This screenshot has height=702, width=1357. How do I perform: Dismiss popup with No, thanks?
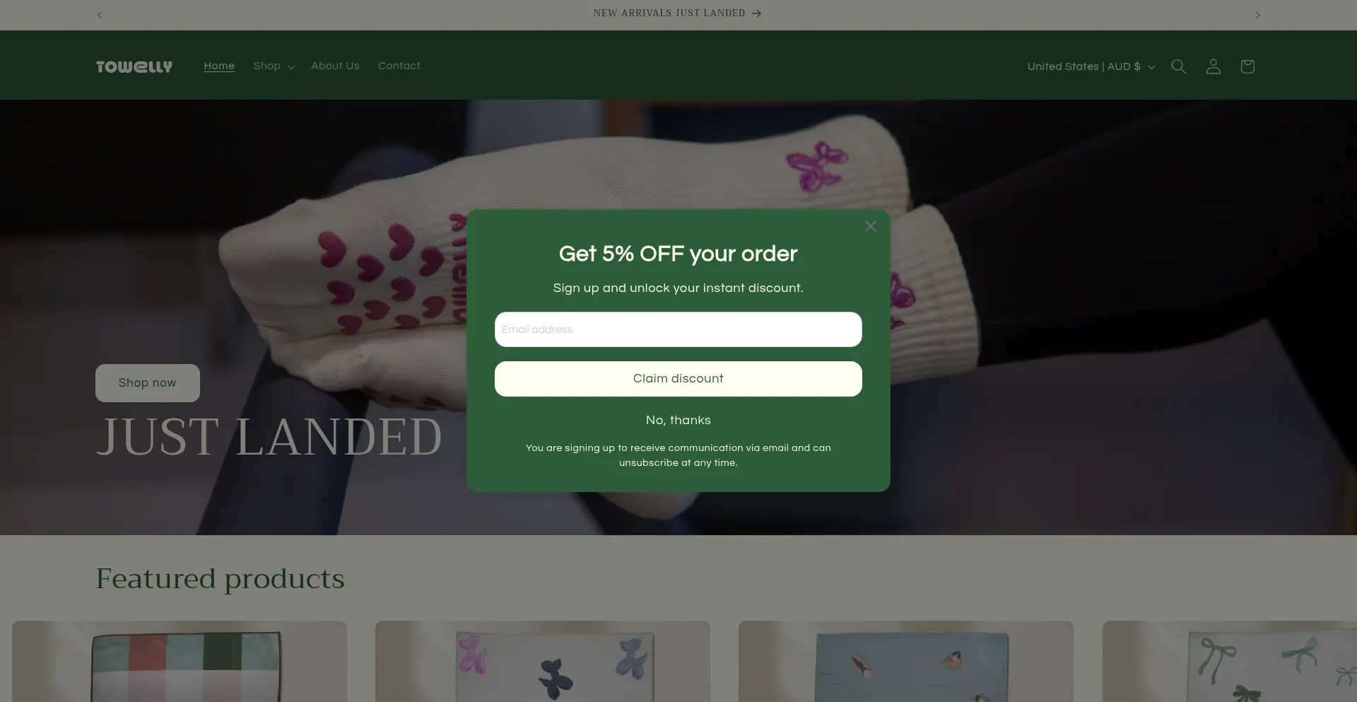(678, 420)
